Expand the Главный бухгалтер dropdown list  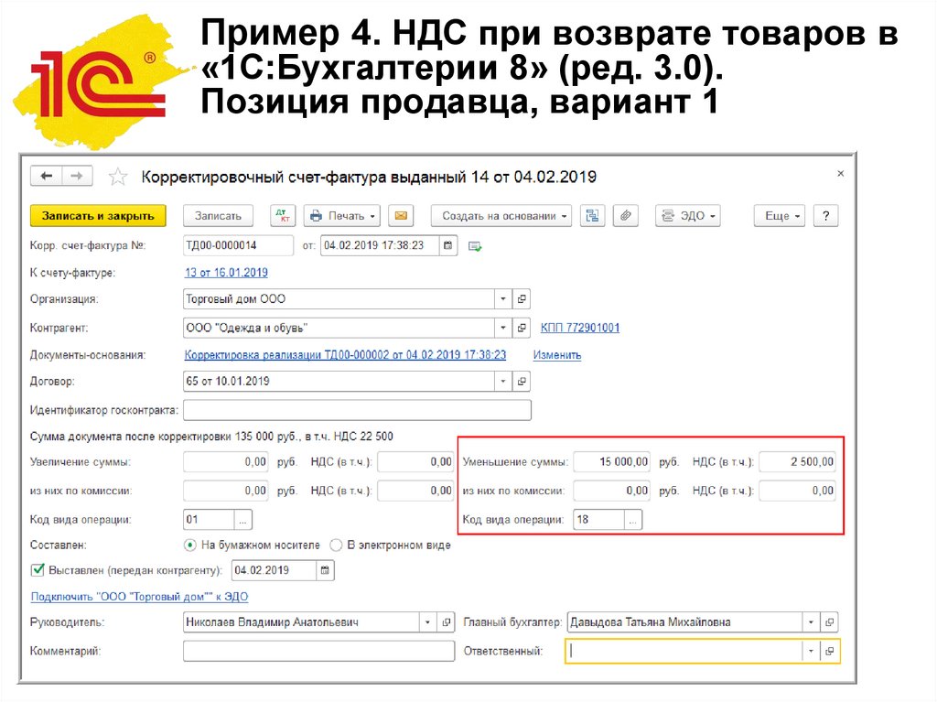[811, 622]
